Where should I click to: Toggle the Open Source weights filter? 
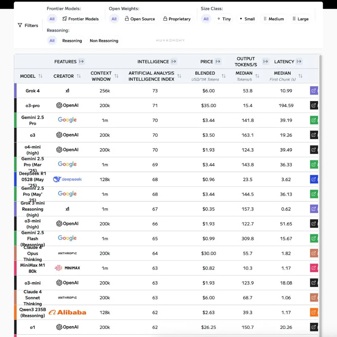(140, 19)
